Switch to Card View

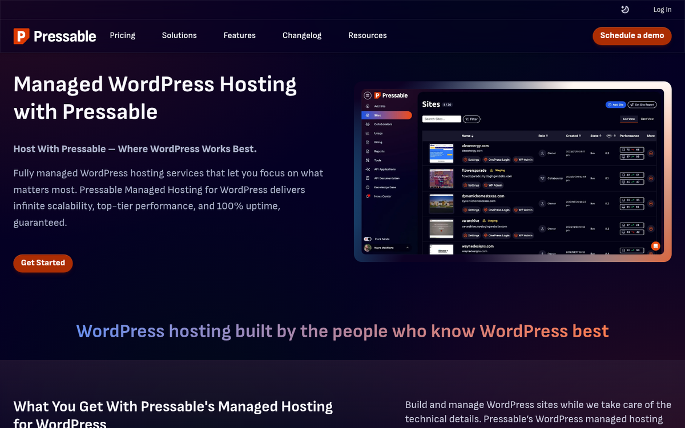(x=647, y=119)
